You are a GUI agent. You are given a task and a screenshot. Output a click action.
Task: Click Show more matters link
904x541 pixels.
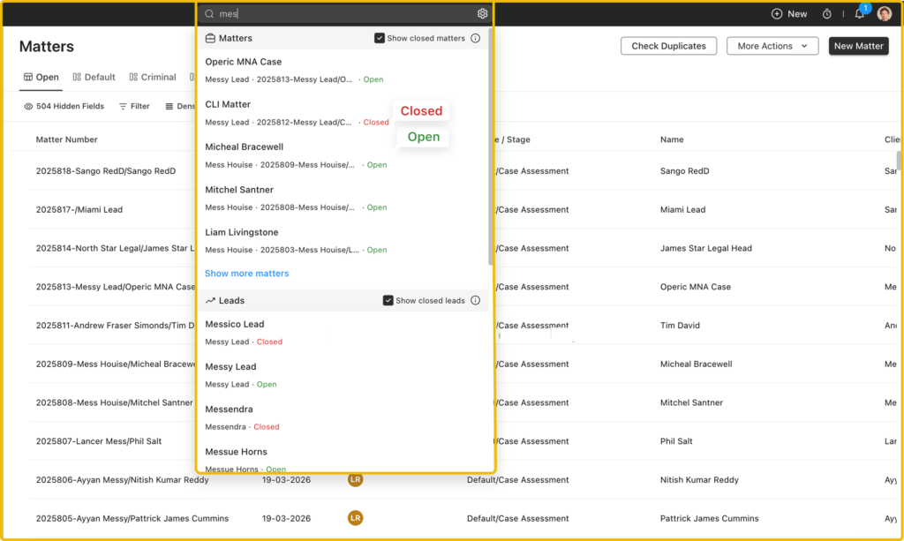coord(246,274)
